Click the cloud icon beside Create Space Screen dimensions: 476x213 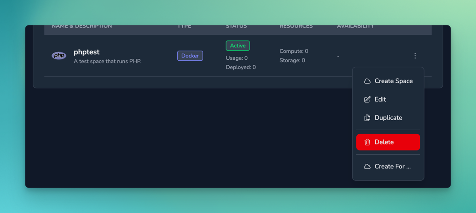point(367,81)
